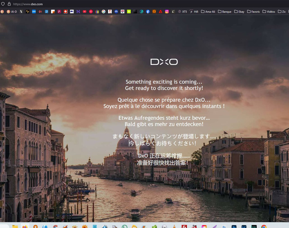
Task: Open the YouTube Music bookmark icon
Action: [x=91, y=12]
